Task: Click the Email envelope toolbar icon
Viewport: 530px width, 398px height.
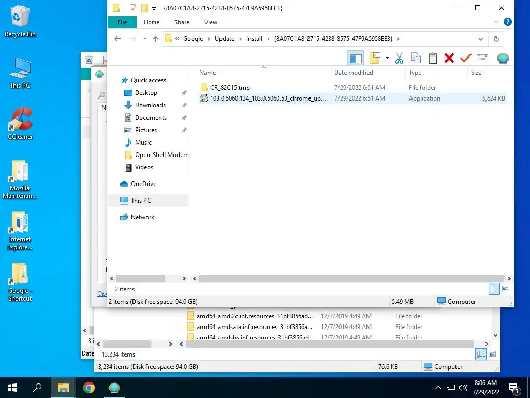Action: (482, 58)
